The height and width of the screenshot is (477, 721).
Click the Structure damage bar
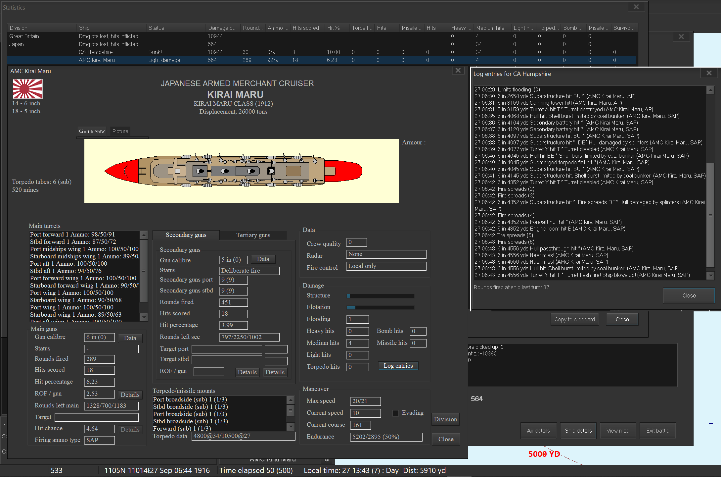(380, 296)
